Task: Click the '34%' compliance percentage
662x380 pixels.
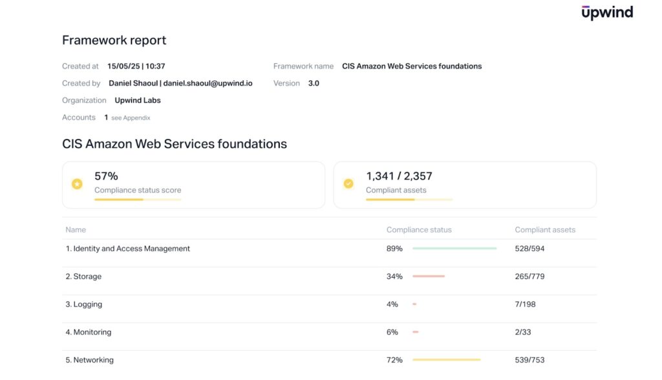Action: (394, 277)
